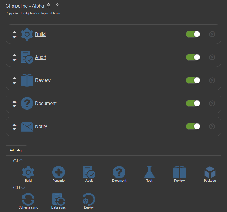Add a Populate step from the CI palette
Image resolution: width=227 pixels, height=212 pixels.
[x=58, y=174]
